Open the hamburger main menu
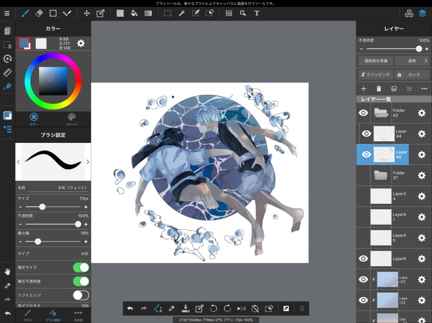The image size is (432, 323). pos(7,13)
